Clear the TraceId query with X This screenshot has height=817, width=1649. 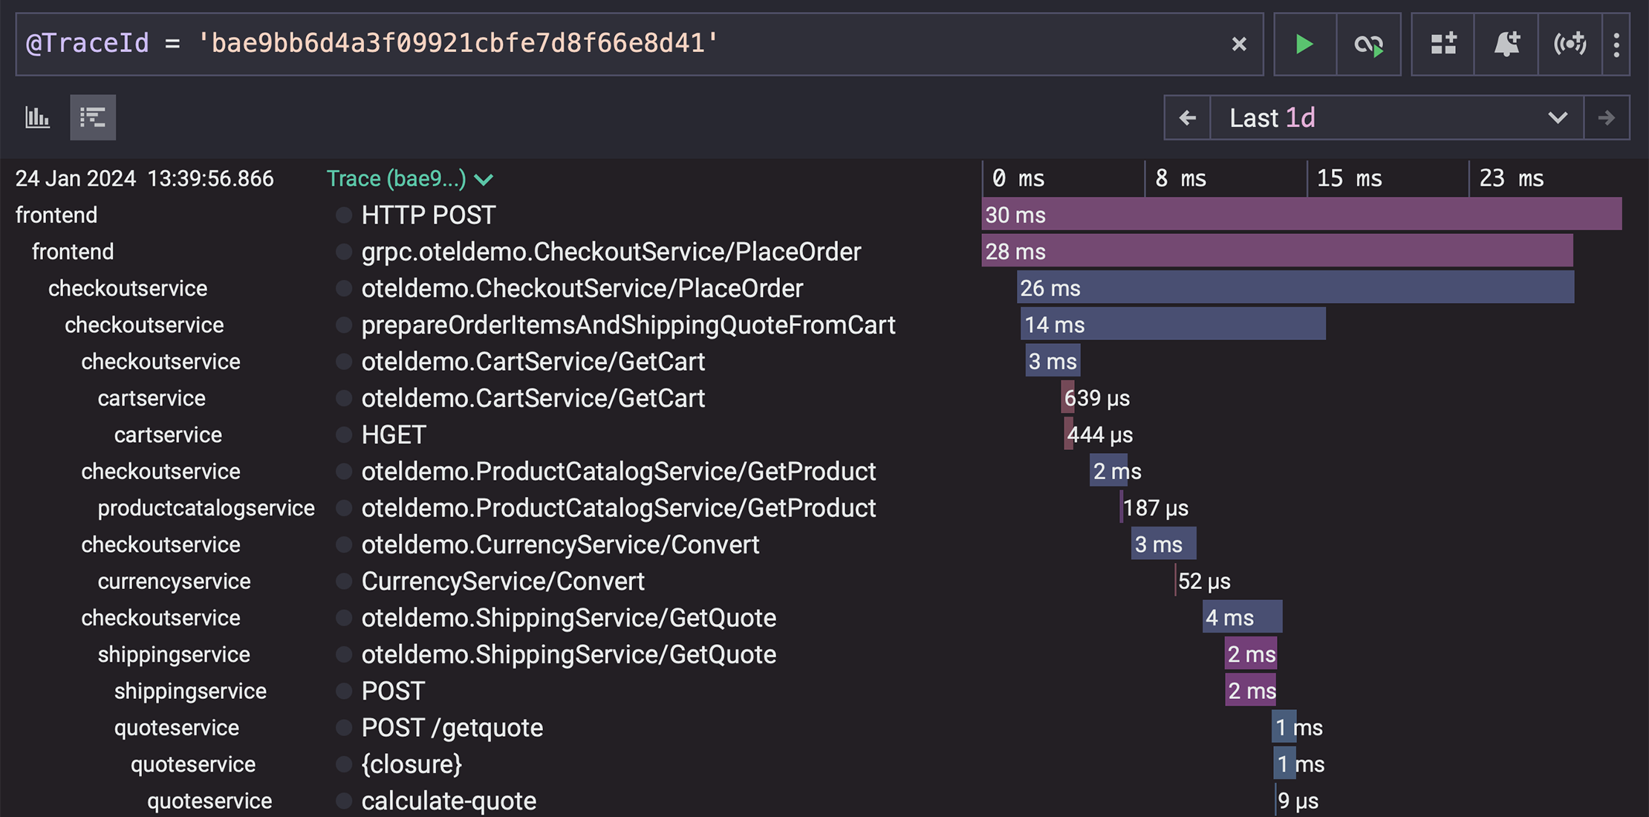(x=1239, y=45)
